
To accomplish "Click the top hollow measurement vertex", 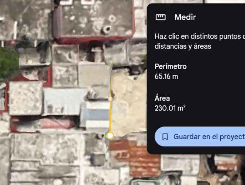I will [x=110, y=62].
